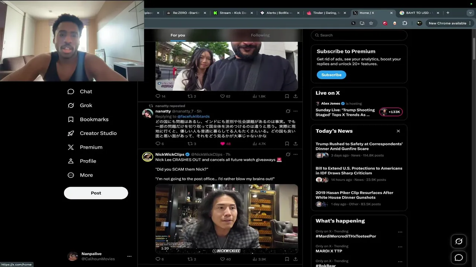Repost the NickWickClips post
Viewport: 476px width, 267px height.
click(192, 259)
